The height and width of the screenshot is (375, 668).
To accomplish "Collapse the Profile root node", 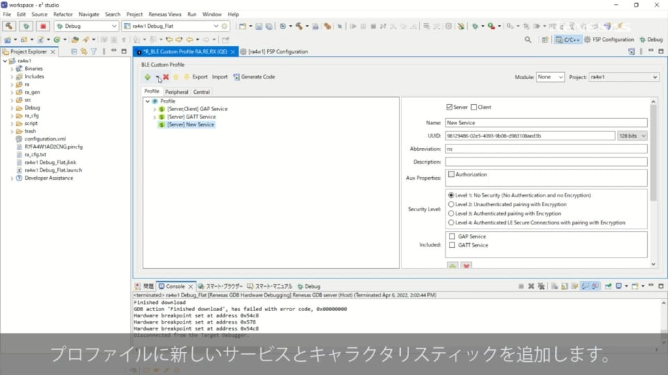I will (x=148, y=101).
